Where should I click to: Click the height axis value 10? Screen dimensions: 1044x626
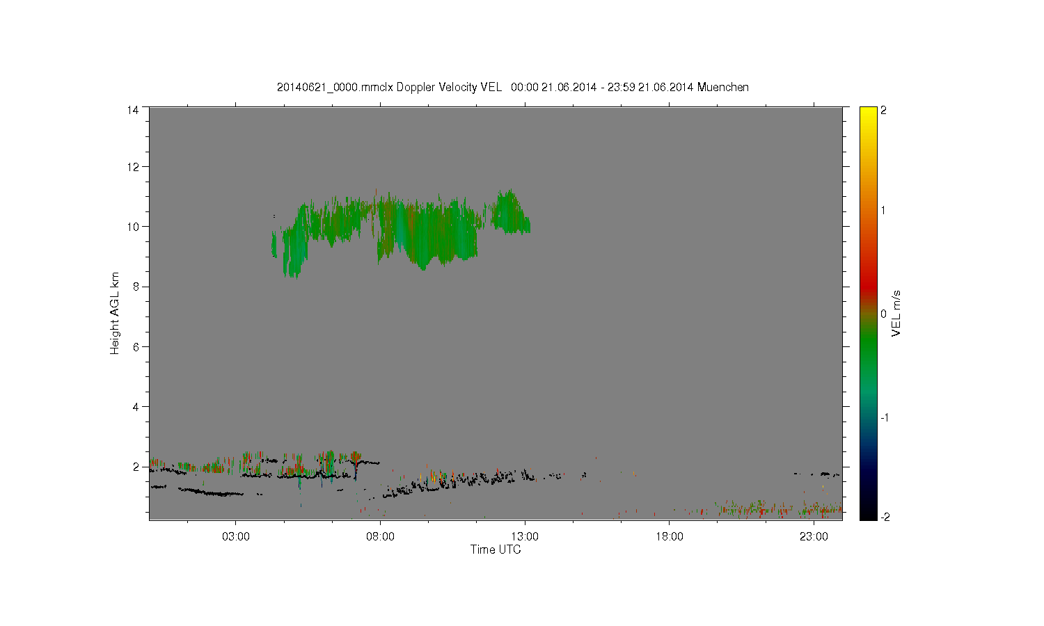(133, 227)
